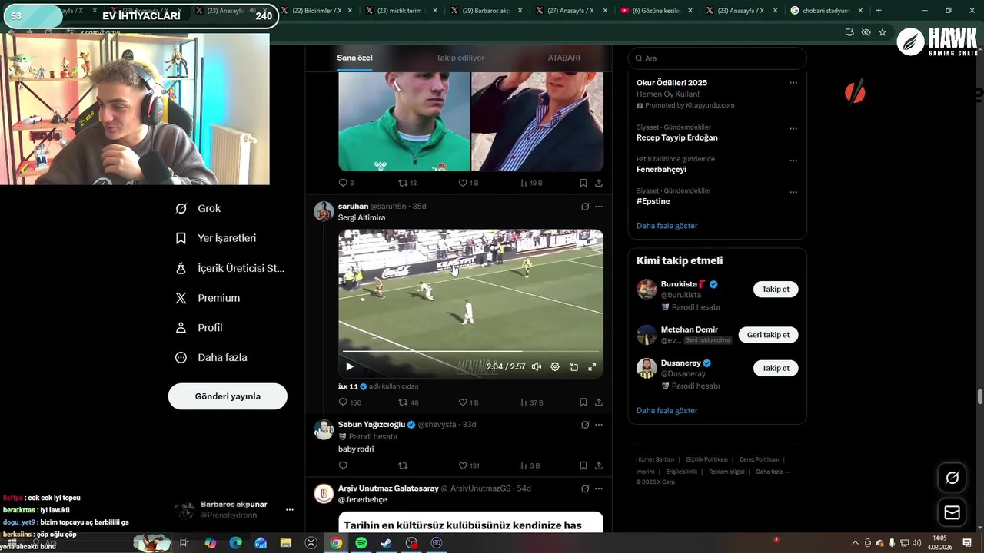984x553 pixels.
Task: Follow Burukista with Takip et
Action: 776,290
